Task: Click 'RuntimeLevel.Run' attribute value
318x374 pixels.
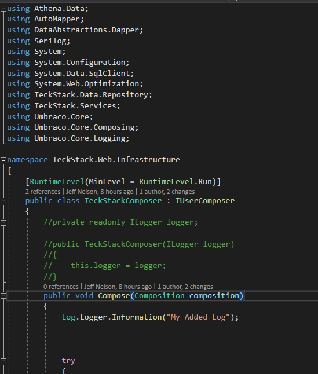Action: [x=176, y=182]
